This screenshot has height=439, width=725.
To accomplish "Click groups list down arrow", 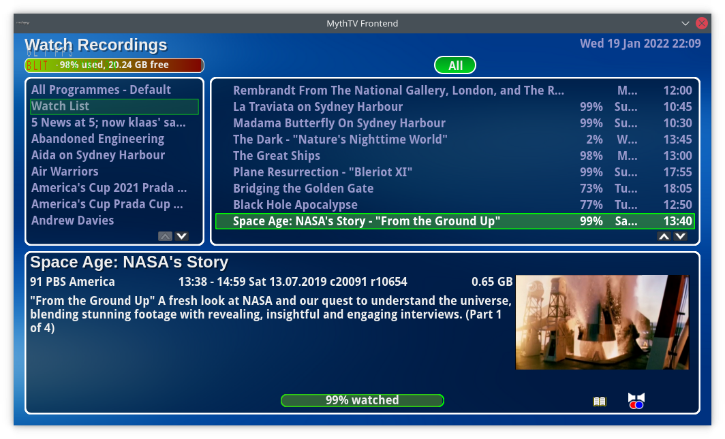I will tap(182, 236).
